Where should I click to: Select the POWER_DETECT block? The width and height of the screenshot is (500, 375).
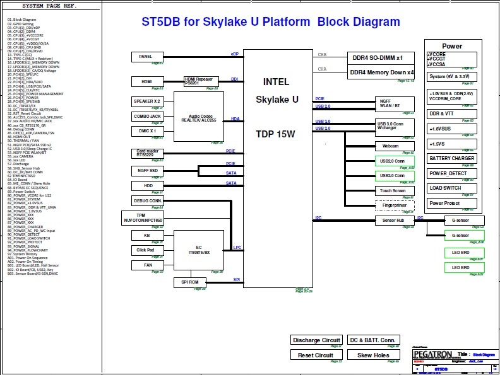(x=452, y=173)
